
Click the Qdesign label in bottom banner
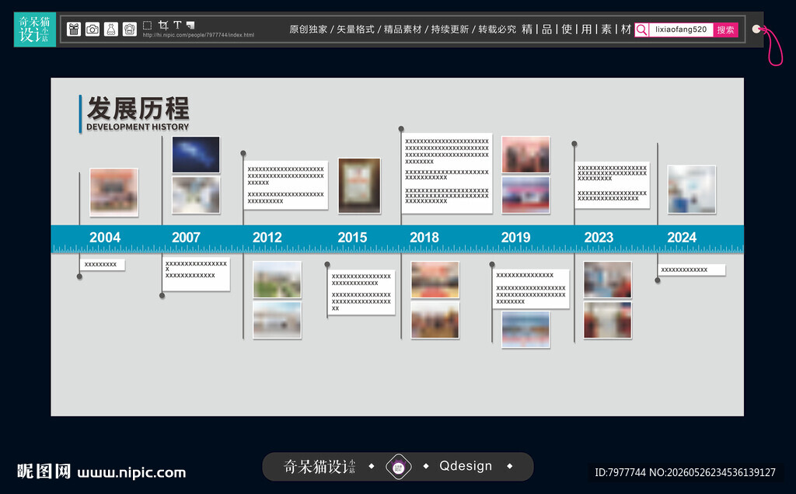point(466,465)
